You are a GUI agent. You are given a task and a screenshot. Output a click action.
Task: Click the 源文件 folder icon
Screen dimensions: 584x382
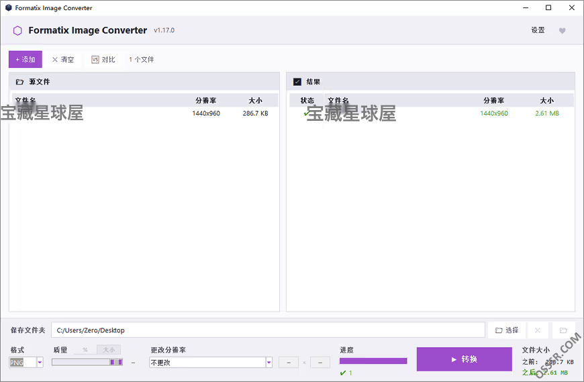tap(19, 81)
